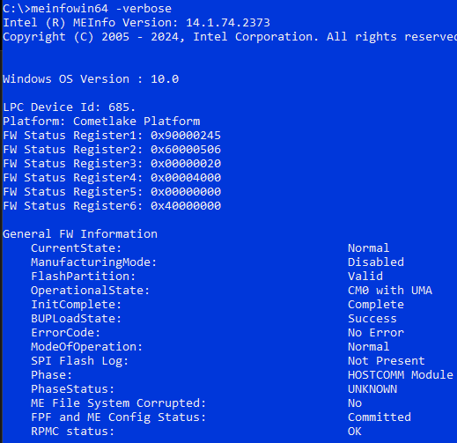Screen dimensions: 457x443
Task: Click the OperationalState CM0 with UMA value
Action: [390, 291]
